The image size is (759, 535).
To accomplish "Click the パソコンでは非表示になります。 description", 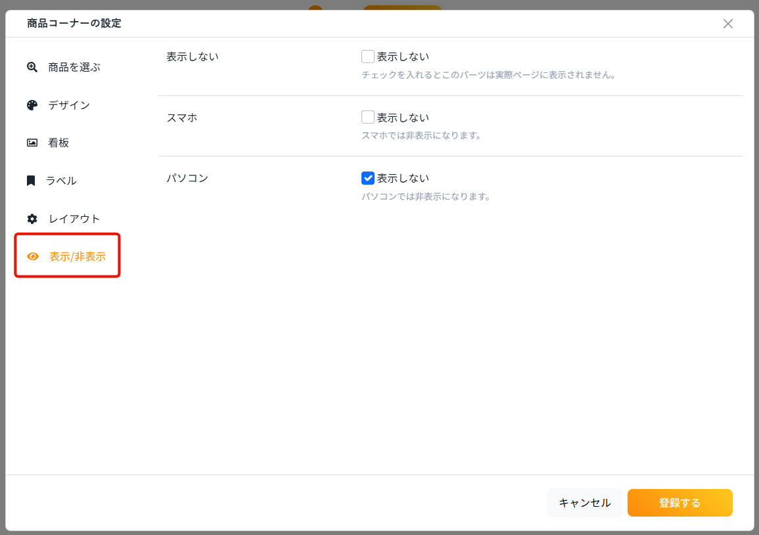I will [x=426, y=197].
